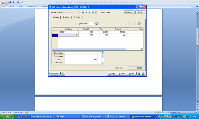Click the Quick Row input field
This screenshot has width=199, height=119.
(x=92, y=24)
